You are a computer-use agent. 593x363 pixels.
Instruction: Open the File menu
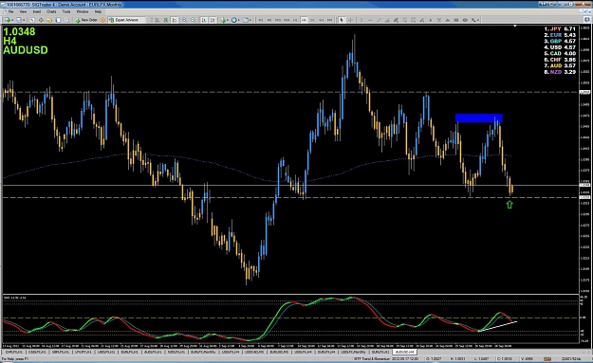pyautogui.click(x=11, y=11)
